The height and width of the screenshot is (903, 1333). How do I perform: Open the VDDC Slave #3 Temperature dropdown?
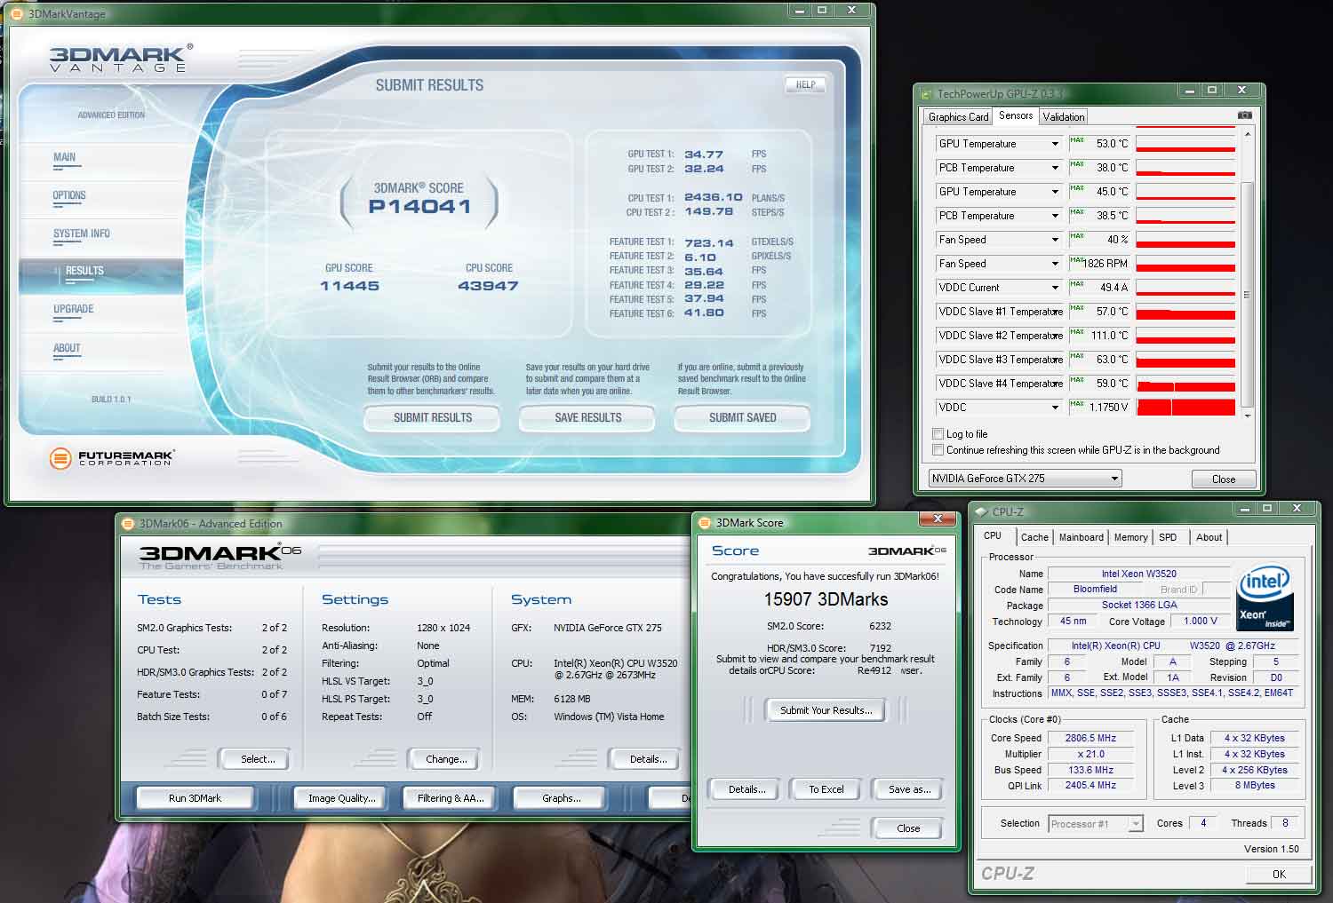(1055, 360)
